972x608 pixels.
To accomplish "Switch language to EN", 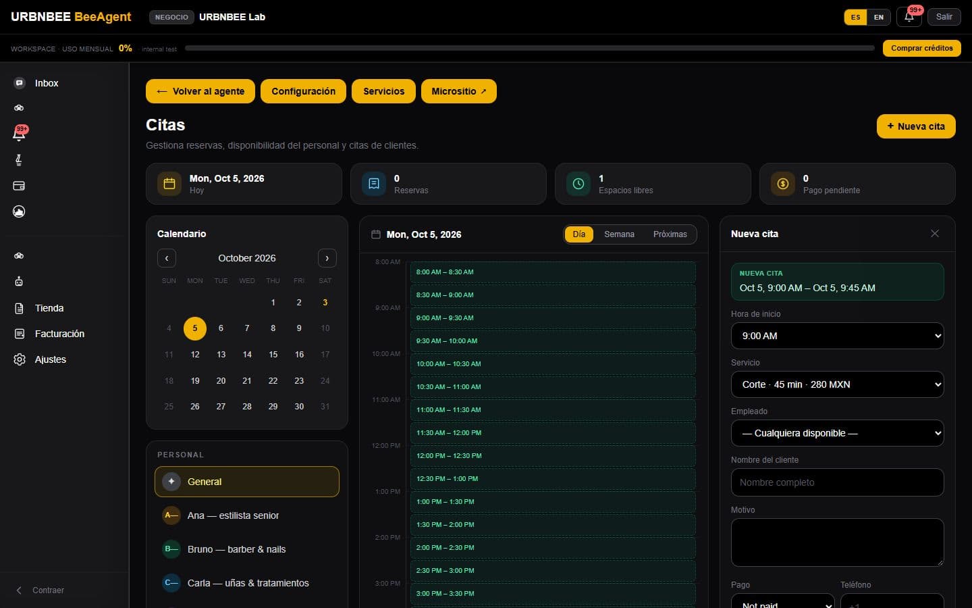I will pos(879,17).
